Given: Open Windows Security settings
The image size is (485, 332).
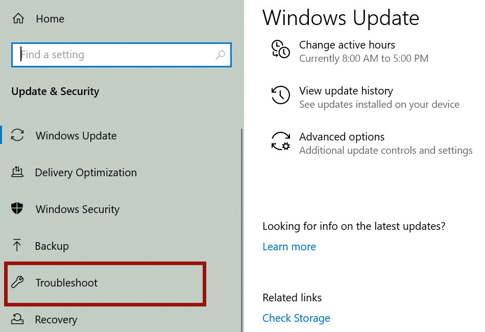Looking at the screenshot, I should coord(77,209).
